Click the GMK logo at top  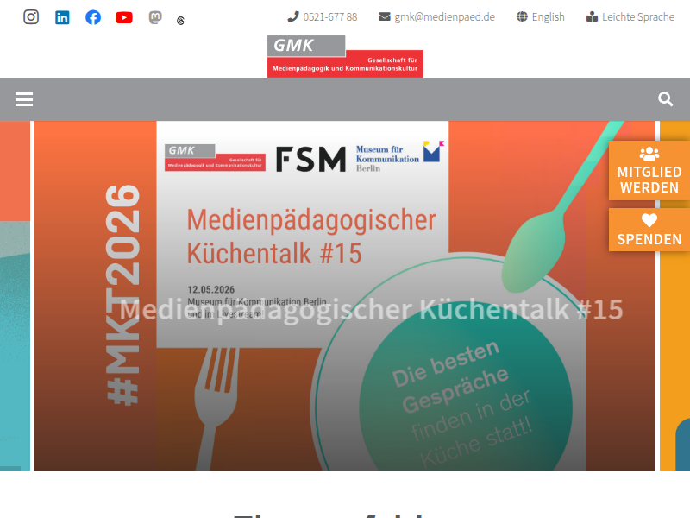[345, 56]
